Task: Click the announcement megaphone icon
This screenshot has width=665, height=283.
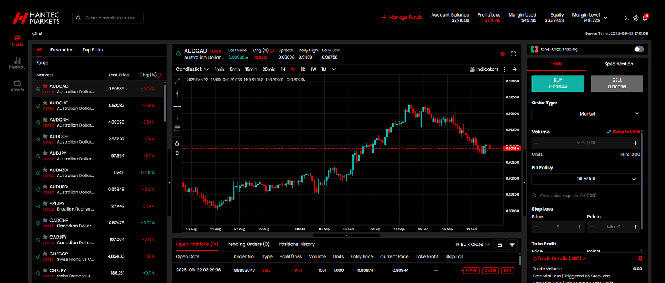Action: tap(34, 34)
